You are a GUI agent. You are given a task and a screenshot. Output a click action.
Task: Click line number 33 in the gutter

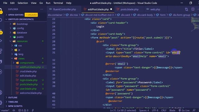coord(54,64)
